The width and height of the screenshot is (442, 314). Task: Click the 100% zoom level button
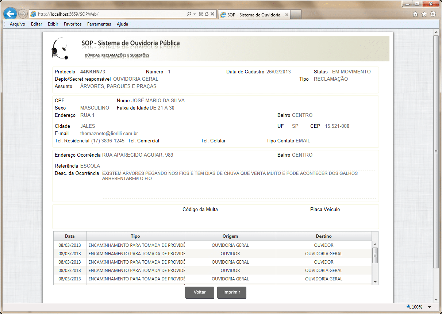415,307
